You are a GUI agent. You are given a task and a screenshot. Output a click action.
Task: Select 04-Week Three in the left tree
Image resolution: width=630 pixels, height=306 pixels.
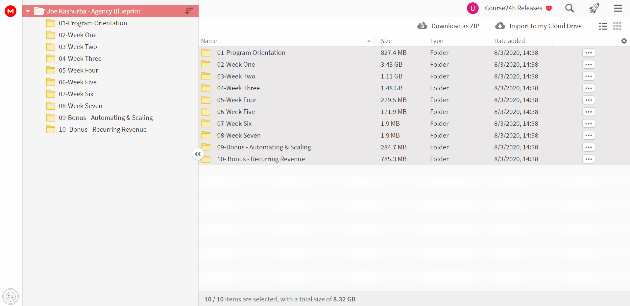pyautogui.click(x=80, y=58)
